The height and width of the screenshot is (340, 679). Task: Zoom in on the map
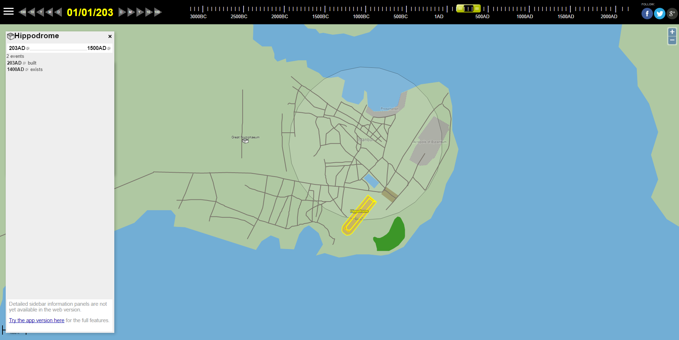pos(672,32)
